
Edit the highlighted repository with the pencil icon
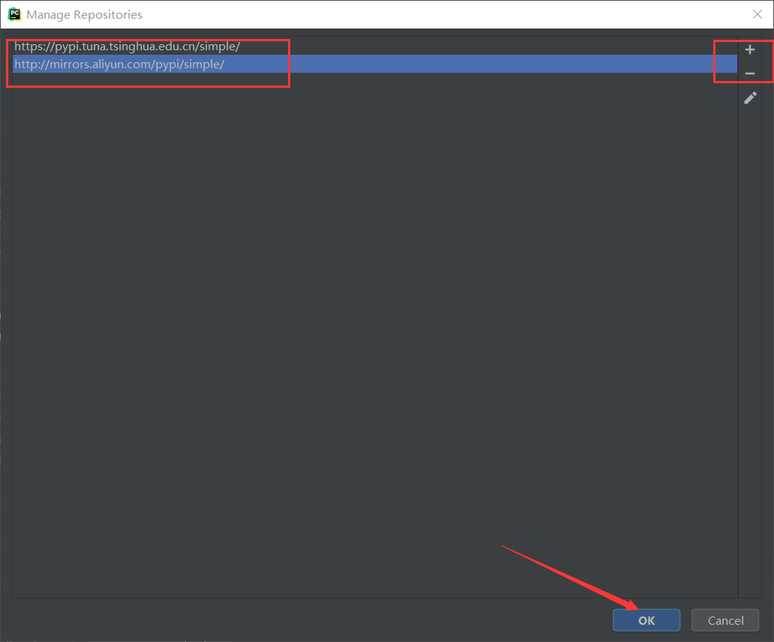[750, 97]
